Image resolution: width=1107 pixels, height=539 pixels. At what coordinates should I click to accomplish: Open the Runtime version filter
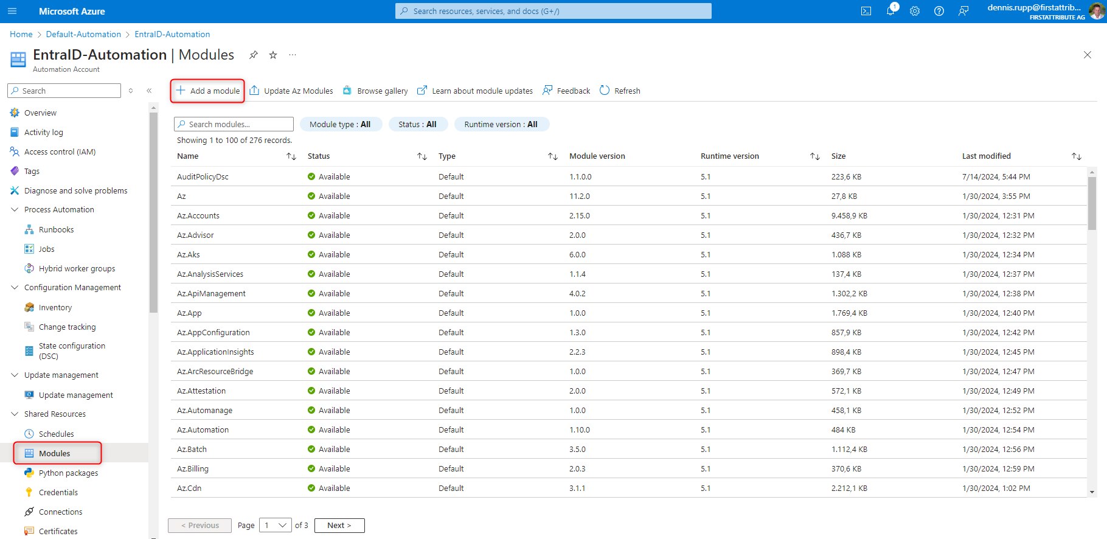click(501, 124)
